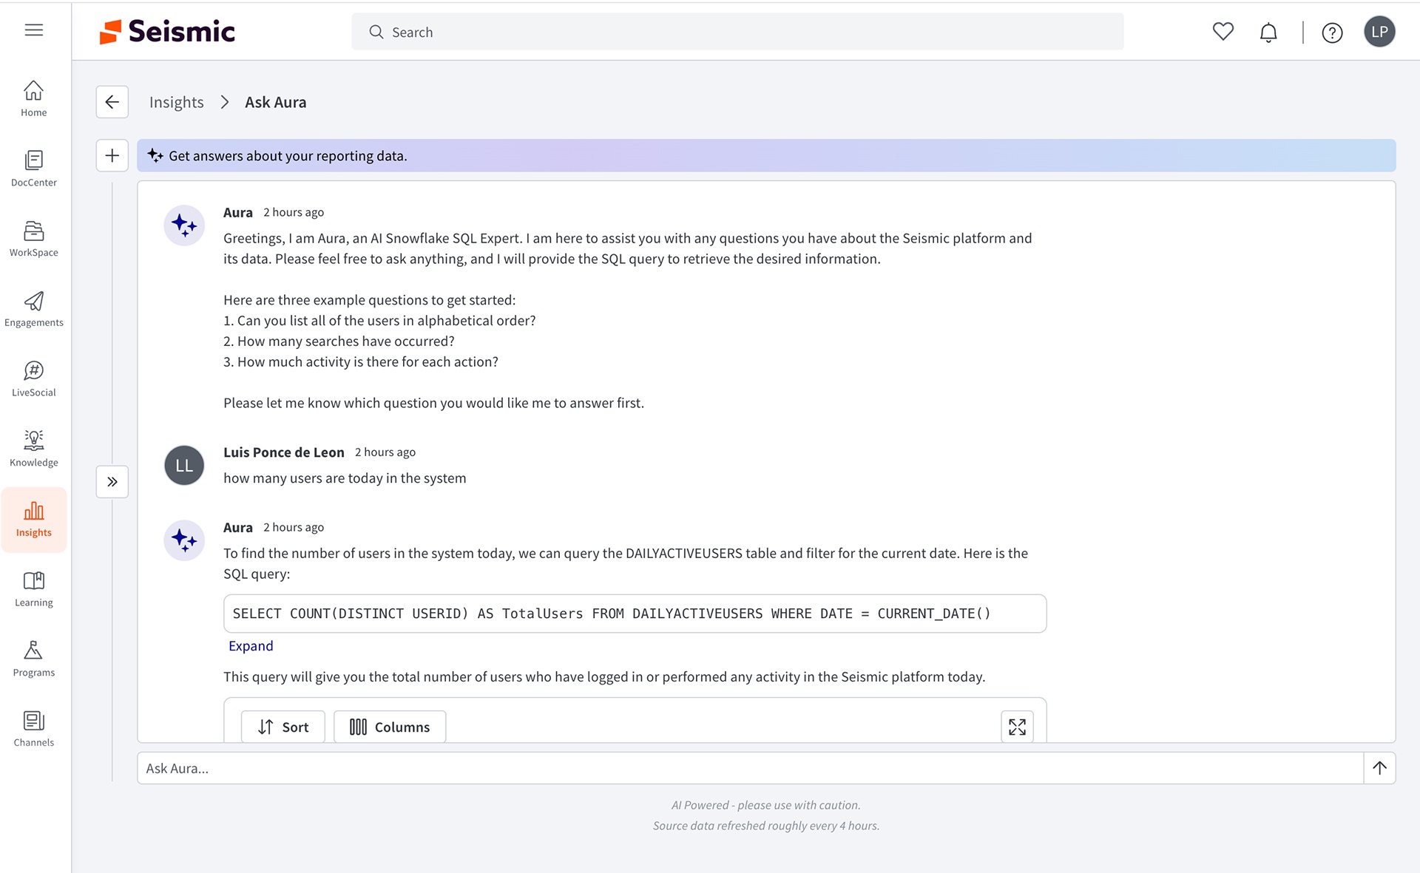Select Insights in sidebar
This screenshot has height=873, width=1420.
(34, 520)
